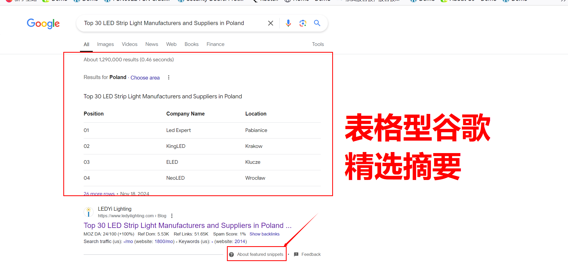Open Google Lens image search icon
The width and height of the screenshot is (568, 272).
tap(302, 23)
